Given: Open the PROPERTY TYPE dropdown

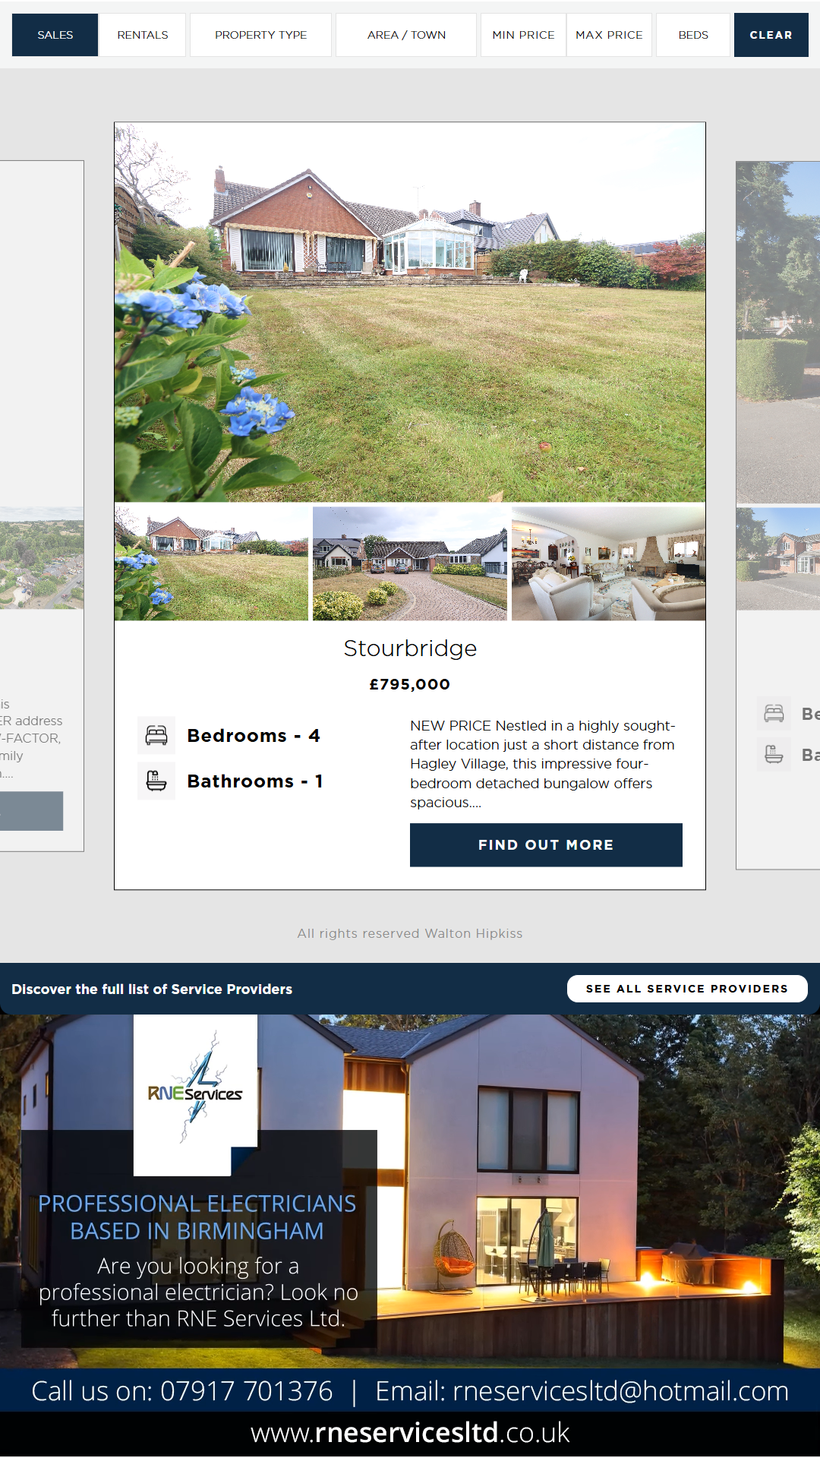Looking at the screenshot, I should pyautogui.click(x=260, y=35).
